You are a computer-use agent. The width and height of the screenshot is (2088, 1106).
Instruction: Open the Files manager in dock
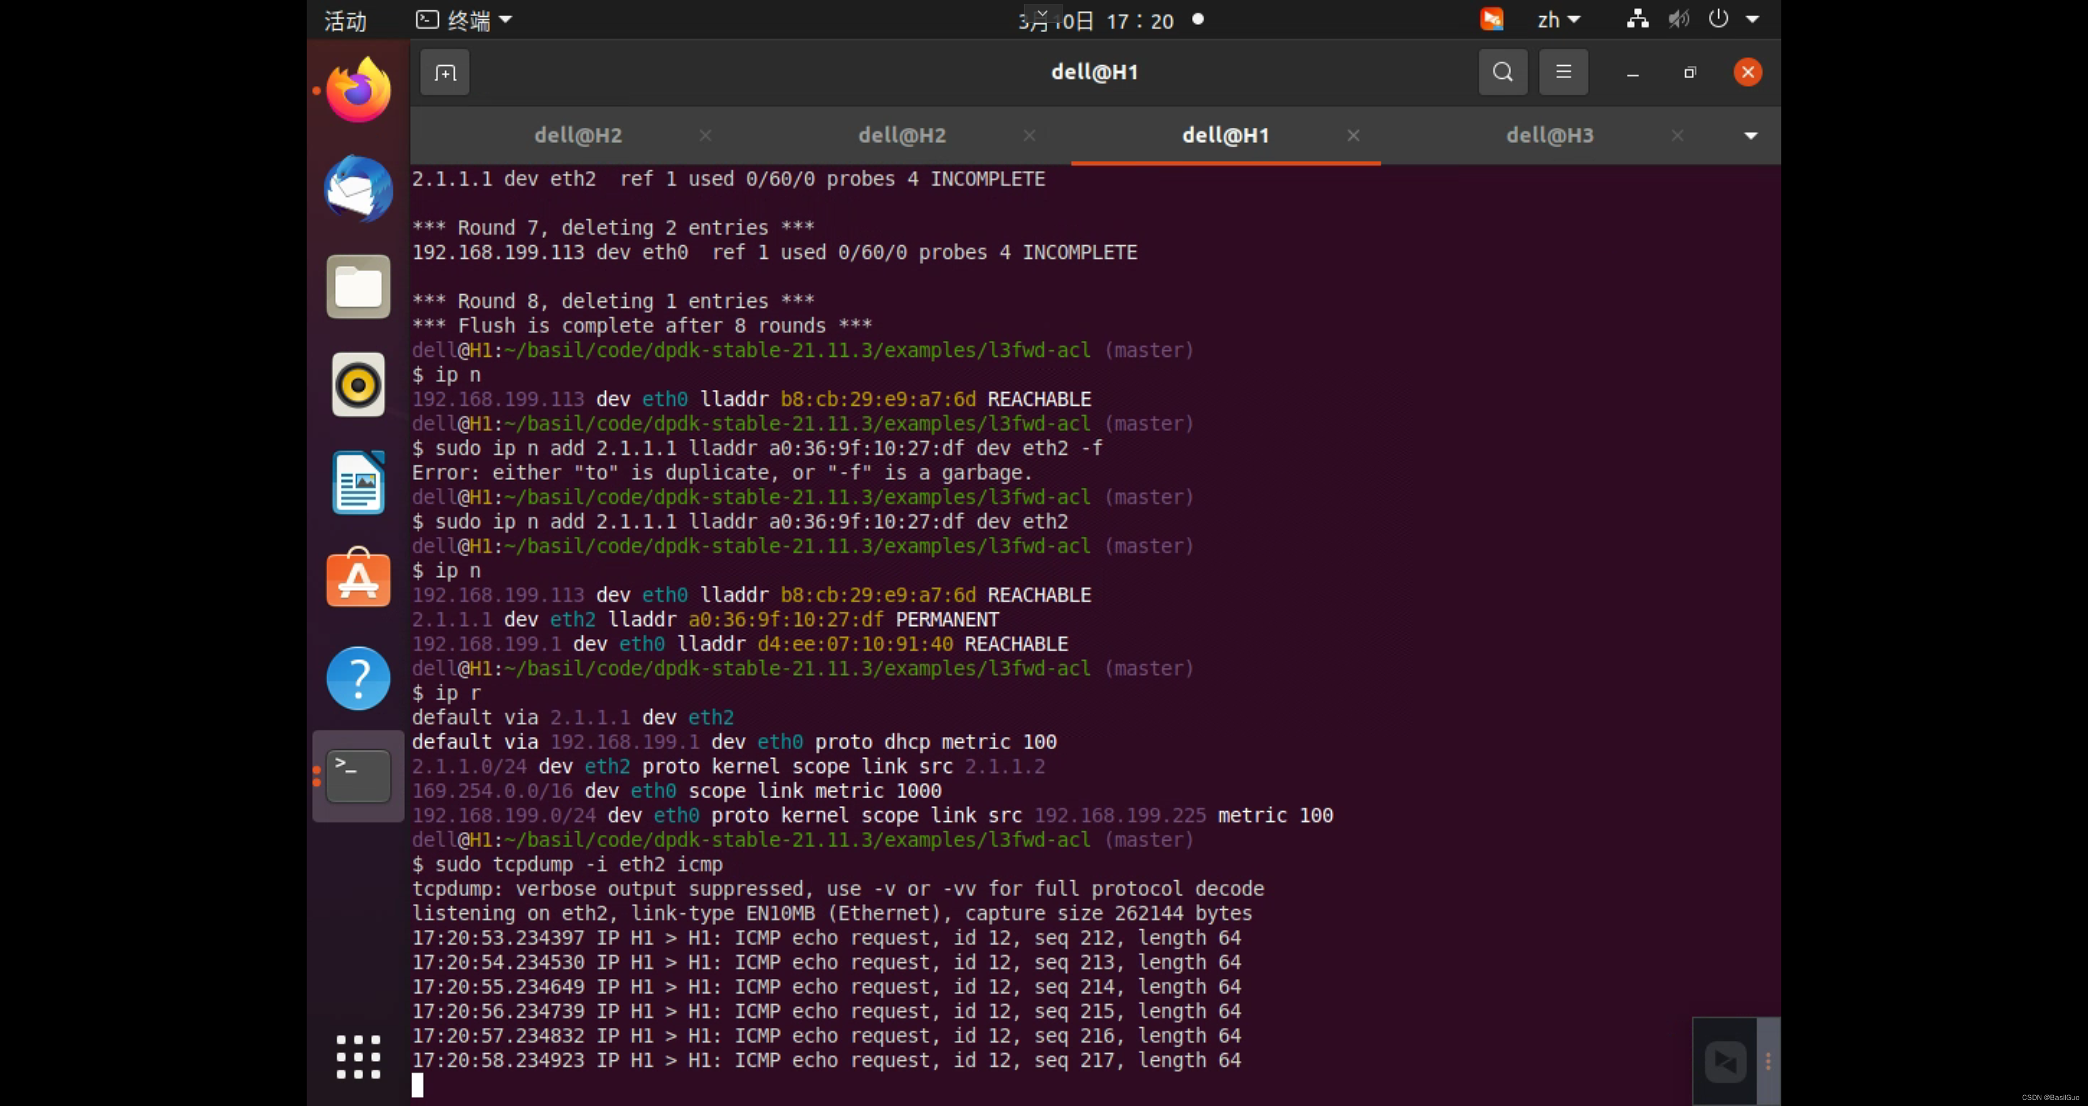click(x=358, y=286)
